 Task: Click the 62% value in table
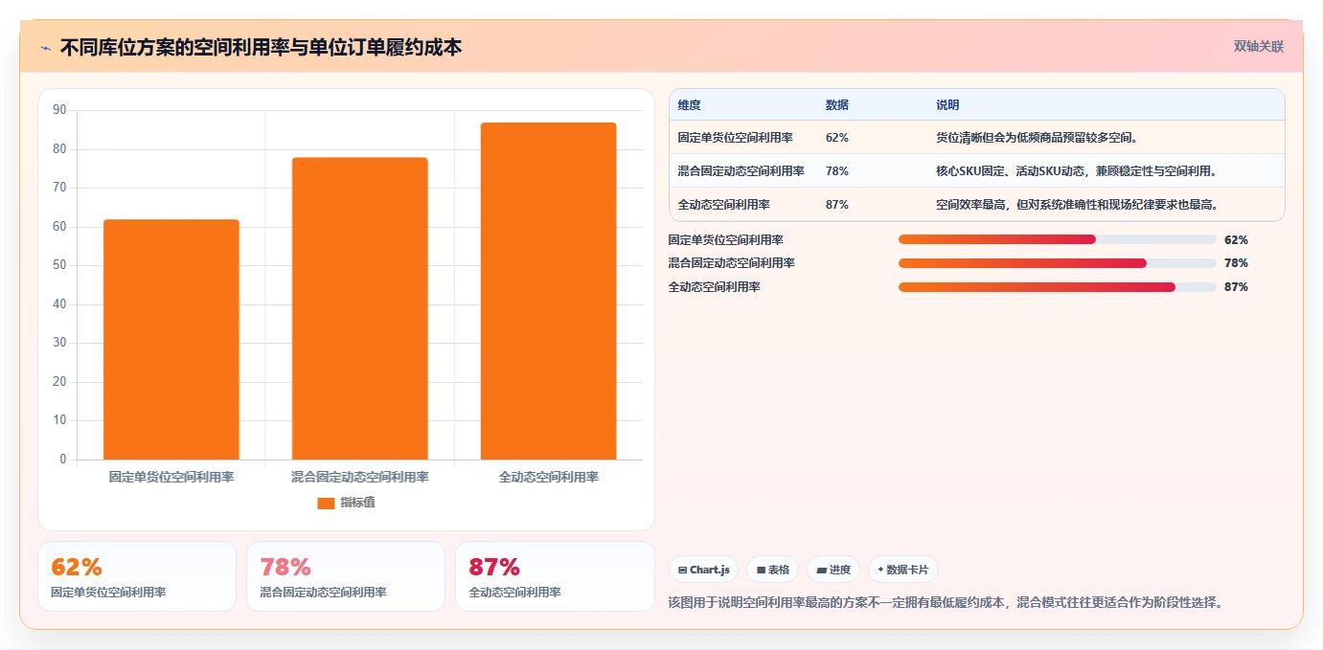pos(837,138)
